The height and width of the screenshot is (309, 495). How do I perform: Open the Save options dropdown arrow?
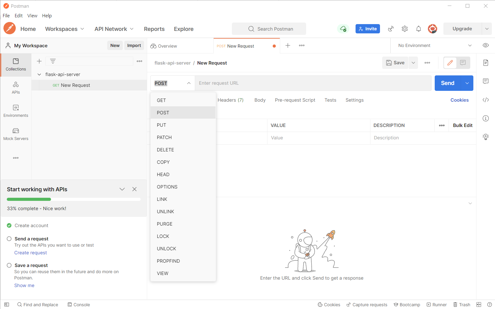pos(413,63)
